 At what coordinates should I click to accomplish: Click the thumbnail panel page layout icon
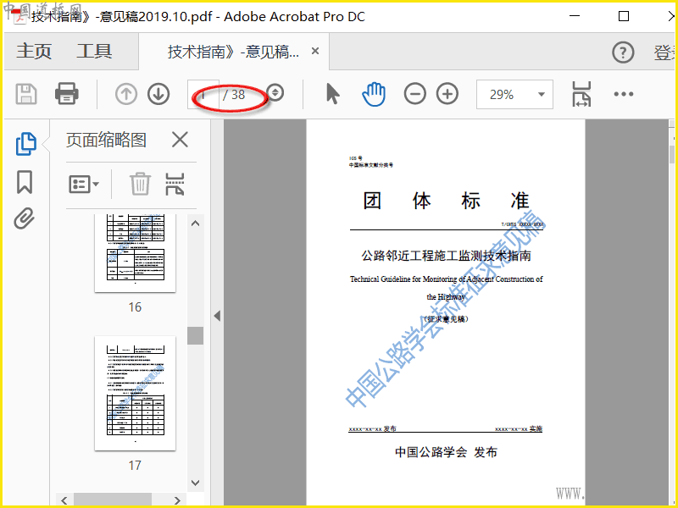click(175, 184)
